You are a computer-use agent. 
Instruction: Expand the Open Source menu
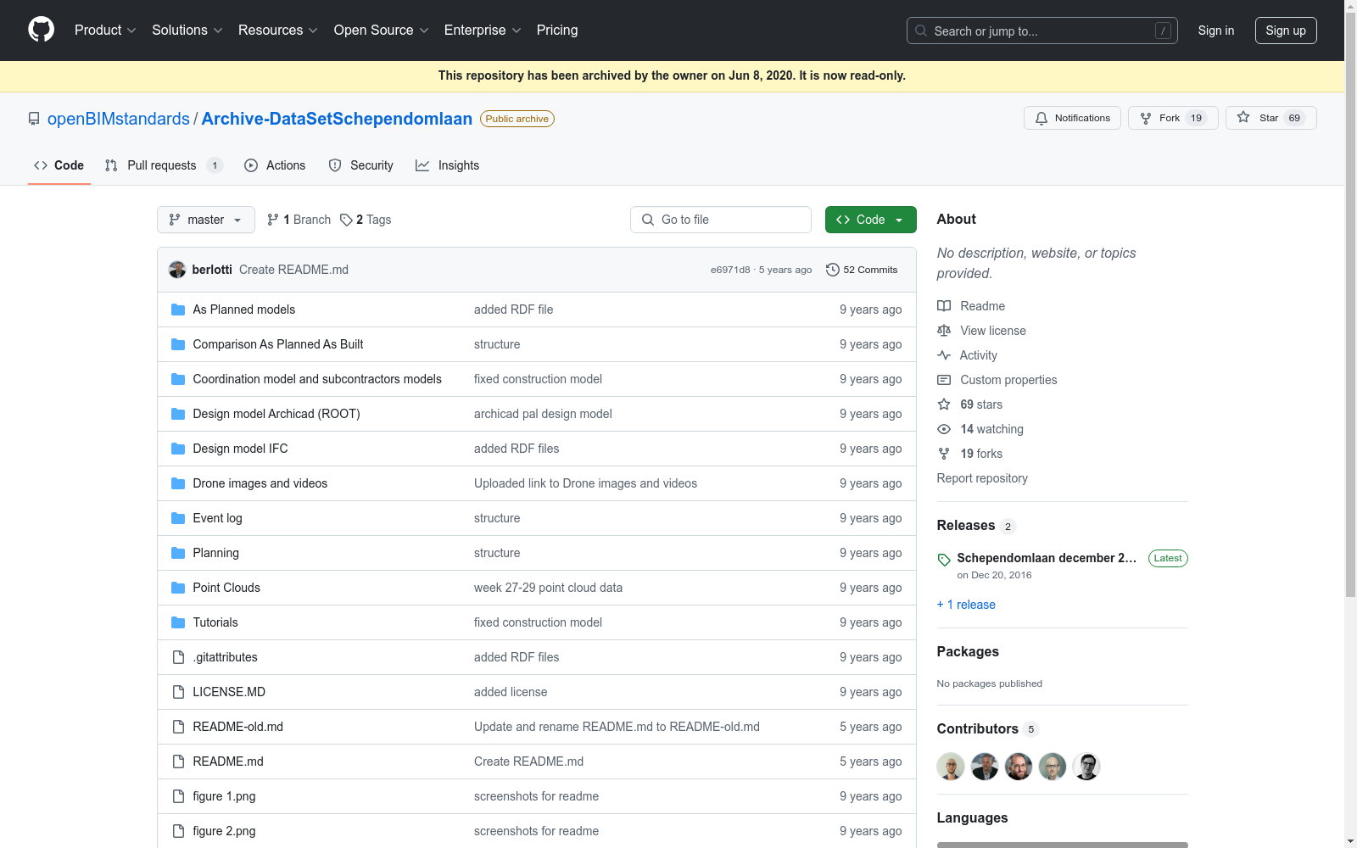click(x=382, y=30)
